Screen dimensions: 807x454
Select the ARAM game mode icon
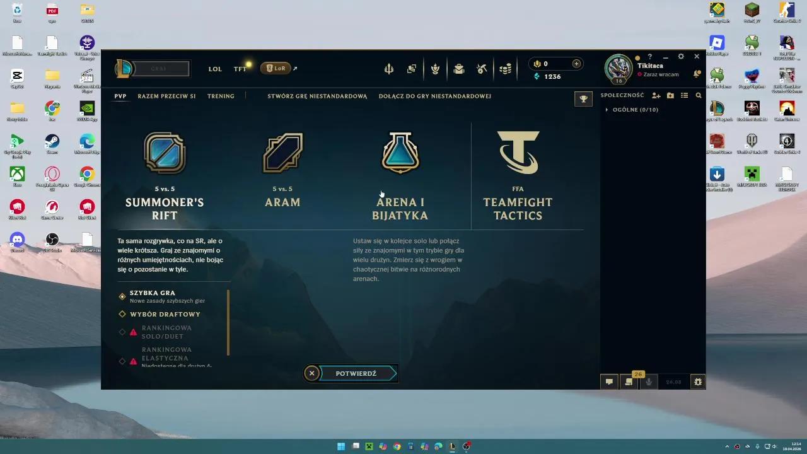click(x=282, y=153)
